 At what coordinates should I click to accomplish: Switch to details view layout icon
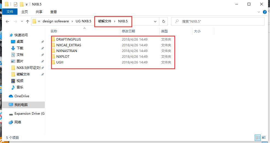click(258, 138)
